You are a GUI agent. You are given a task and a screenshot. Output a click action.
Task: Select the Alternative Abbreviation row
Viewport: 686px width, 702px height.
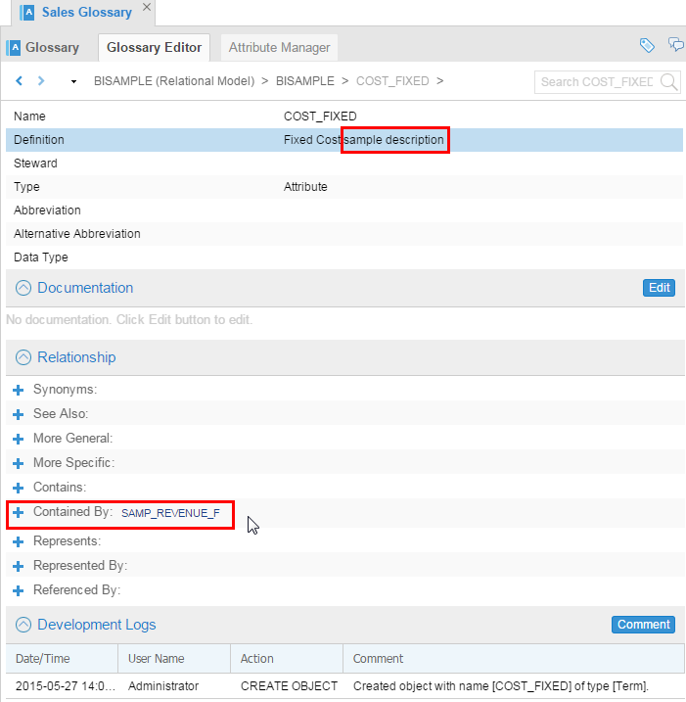(x=344, y=234)
